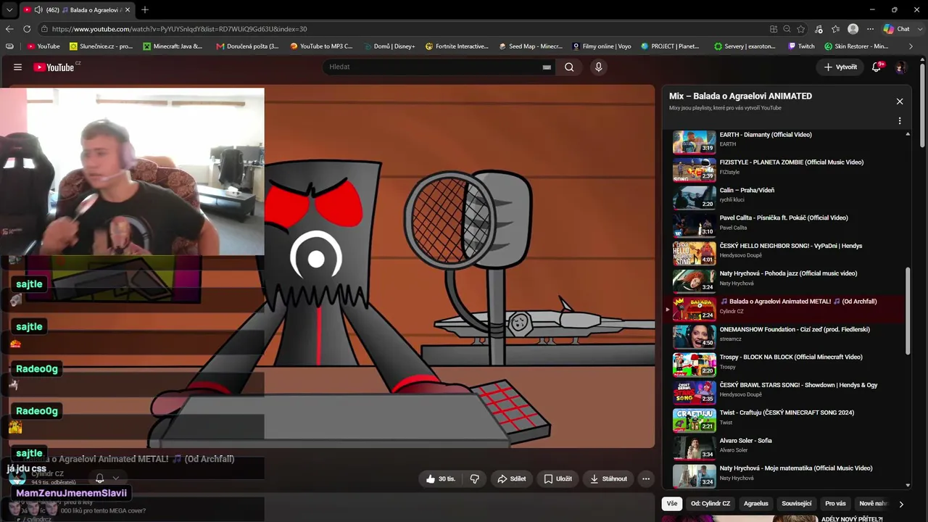The height and width of the screenshot is (522, 928).
Task: Play Alvaro Soler - Sofia playlist item
Action: pyautogui.click(x=787, y=448)
